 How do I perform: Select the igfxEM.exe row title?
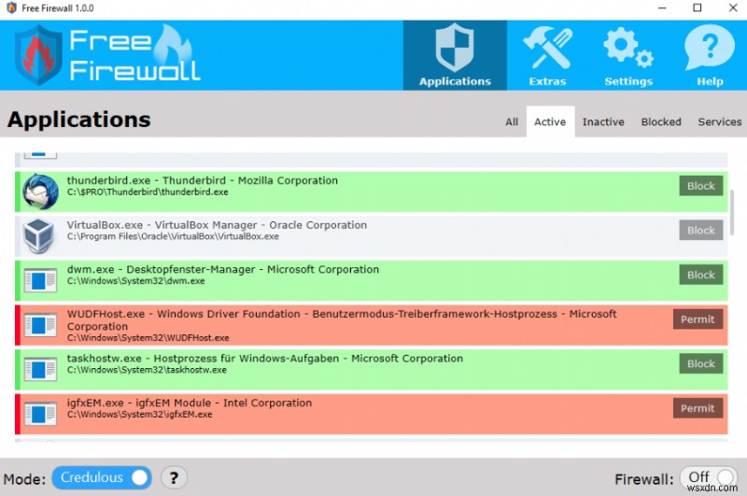[x=190, y=404]
